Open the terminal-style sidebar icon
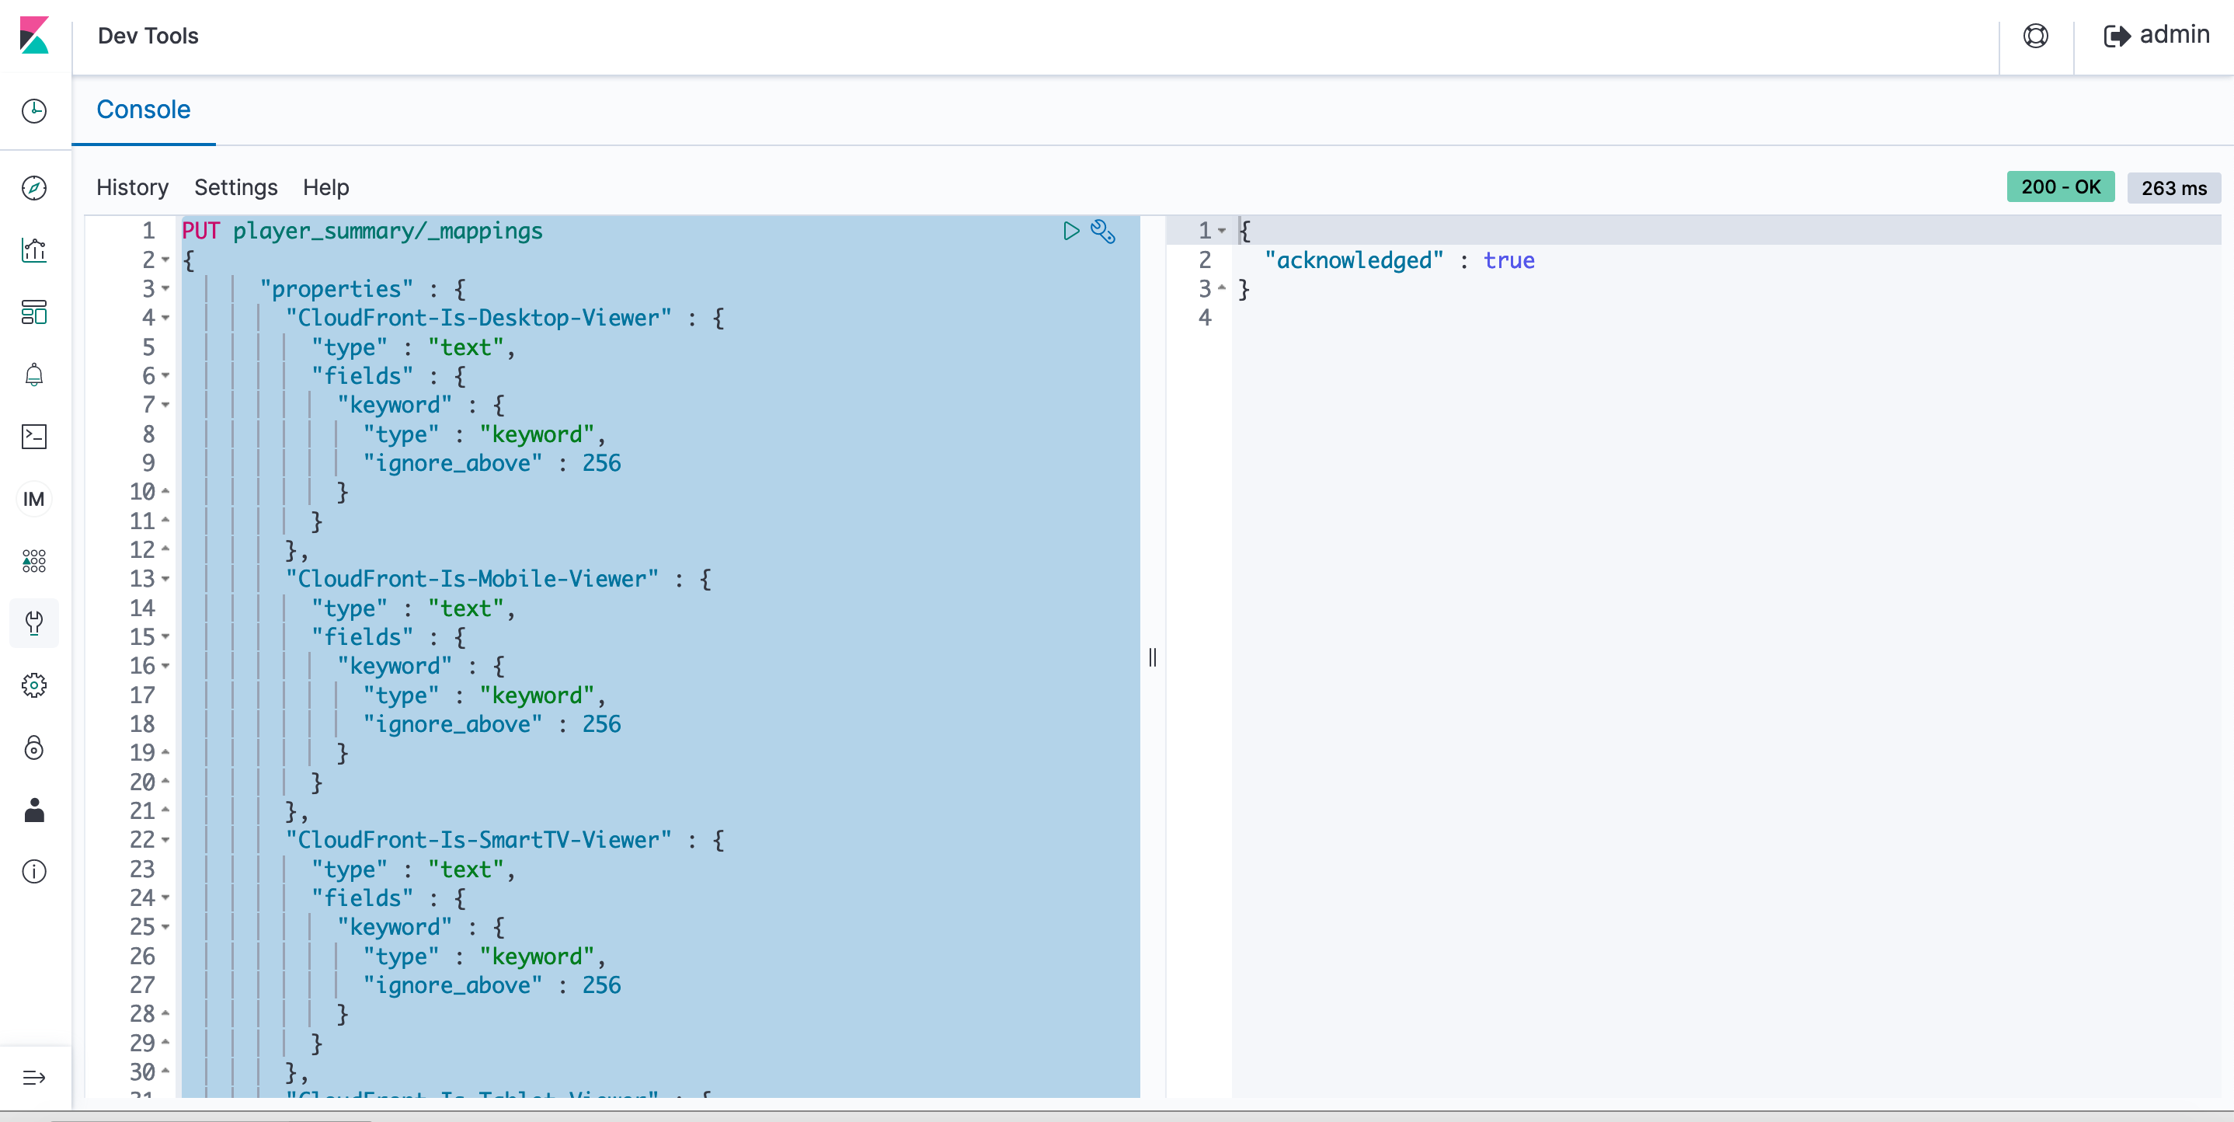This screenshot has width=2234, height=1122. pos(34,437)
